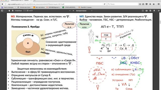Click the crossed-out 'НБС' text
The height and width of the screenshot is (90, 161).
pos(124,63)
